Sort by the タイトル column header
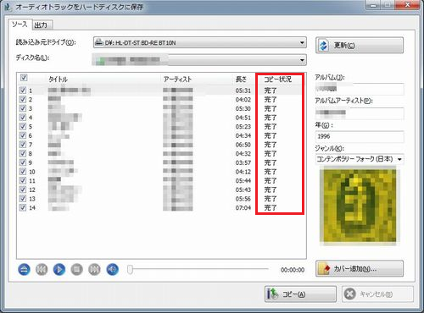Image resolution: width=424 pixels, height=313 pixels. click(x=58, y=80)
